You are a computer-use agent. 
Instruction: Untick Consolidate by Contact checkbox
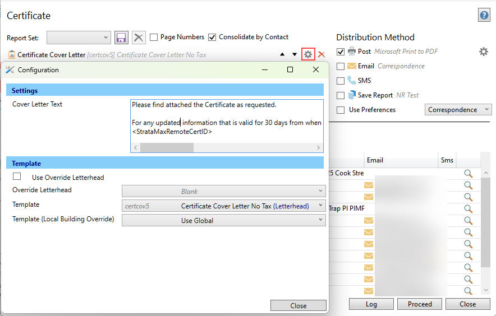click(212, 38)
